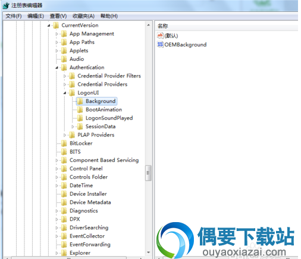Select the Control Panel registry key
This screenshot has height=259, width=301.
86,168
